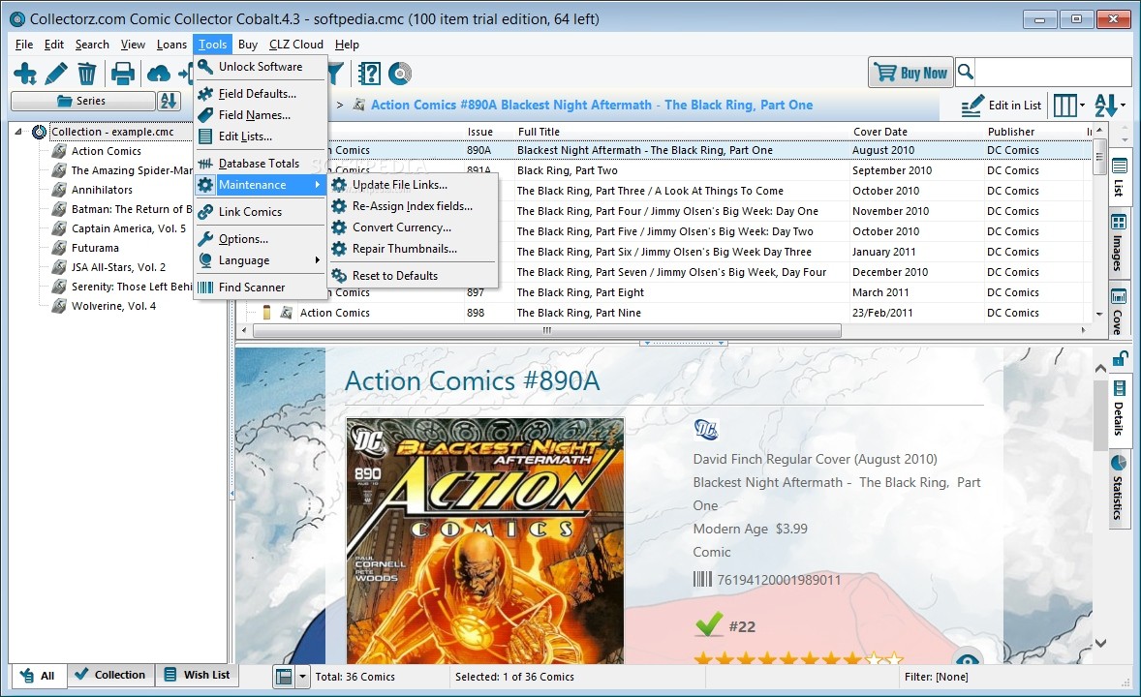Choose Field Names... menu entry
Viewport: 1141px width, 697px height.
261,115
